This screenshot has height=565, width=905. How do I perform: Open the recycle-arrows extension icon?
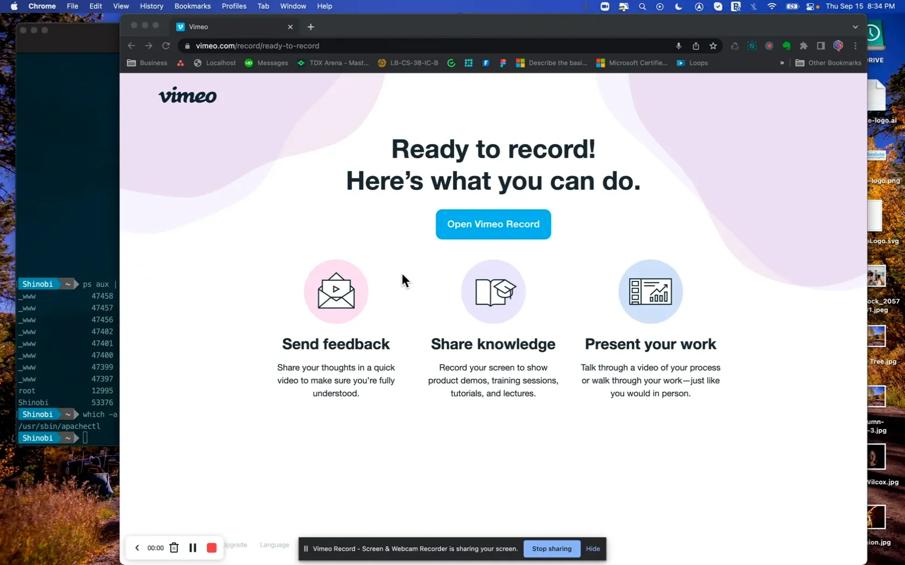point(735,46)
